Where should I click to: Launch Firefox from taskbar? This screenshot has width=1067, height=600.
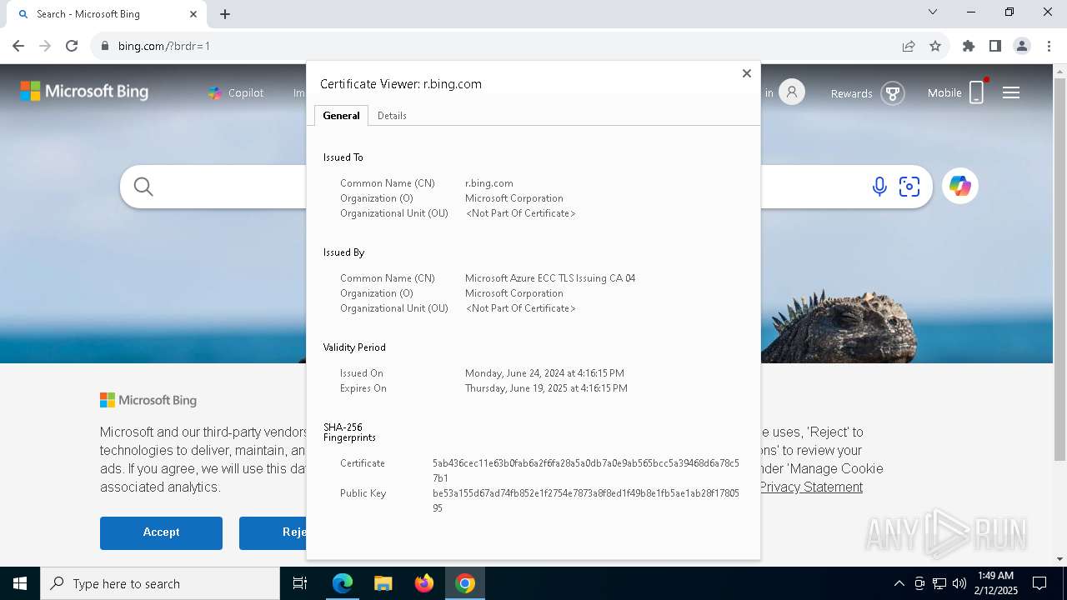point(424,583)
